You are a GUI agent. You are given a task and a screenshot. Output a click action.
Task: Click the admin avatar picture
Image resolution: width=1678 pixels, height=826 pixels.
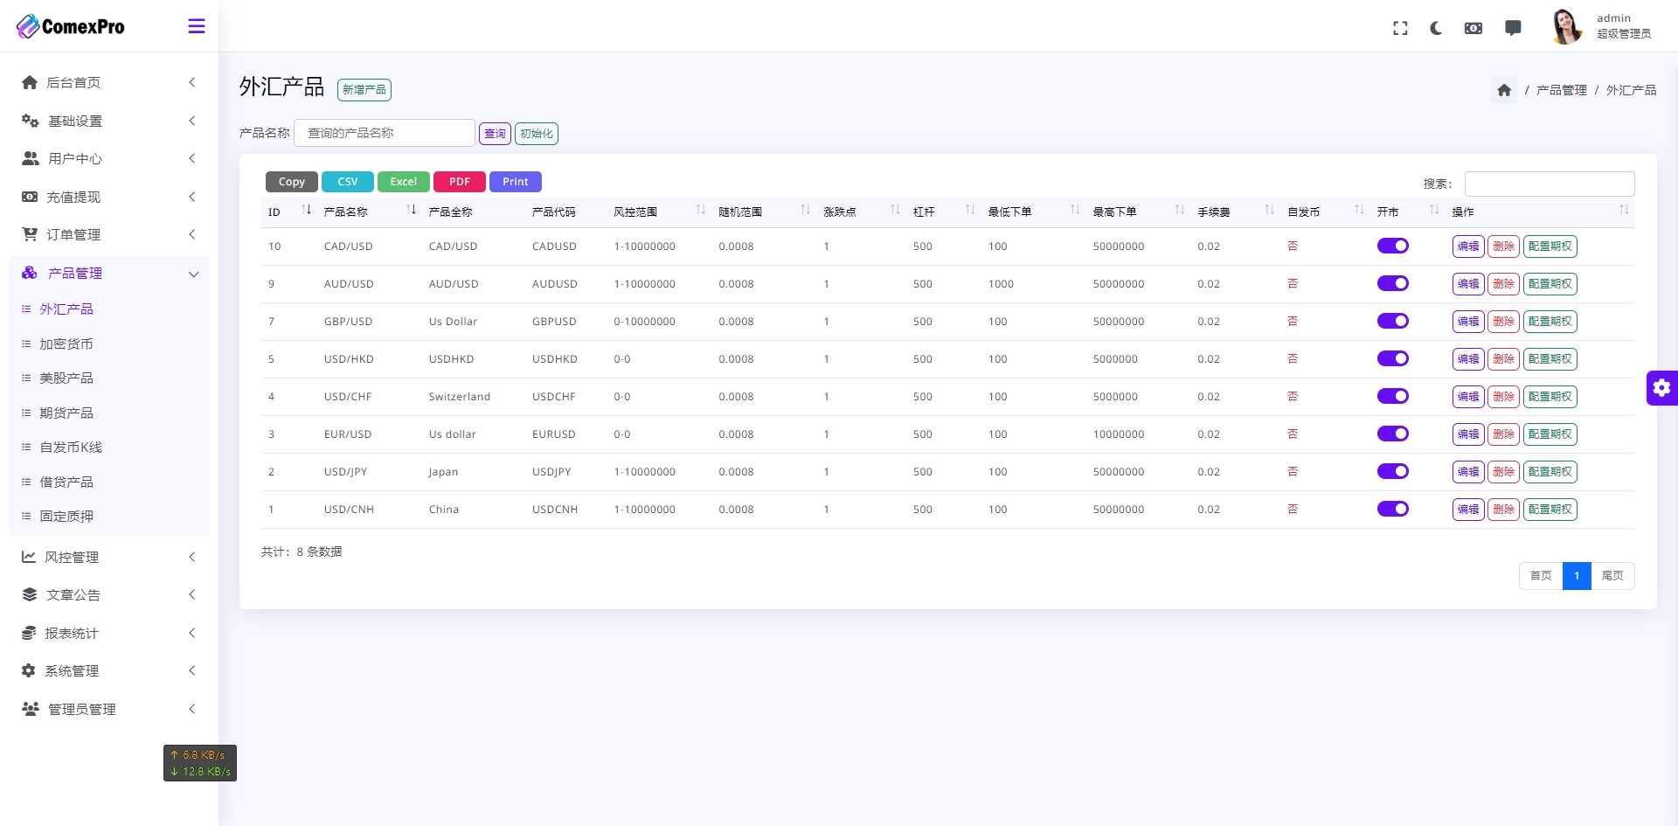(x=1566, y=26)
